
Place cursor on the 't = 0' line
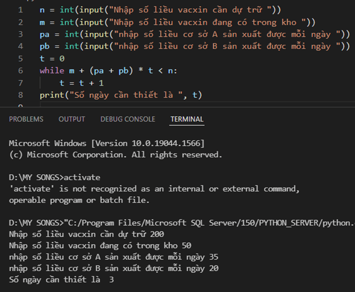click(52, 59)
